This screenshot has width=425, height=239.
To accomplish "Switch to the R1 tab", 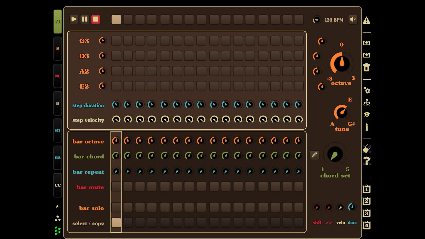I will click(x=58, y=130).
